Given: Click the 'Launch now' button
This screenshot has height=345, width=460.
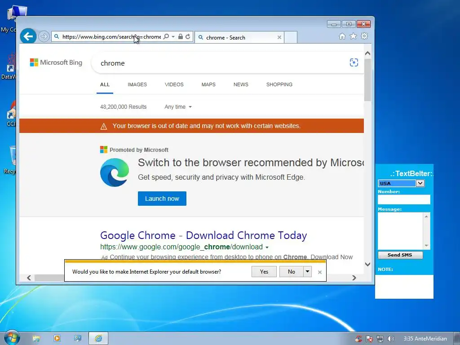Looking at the screenshot, I should (x=162, y=199).
